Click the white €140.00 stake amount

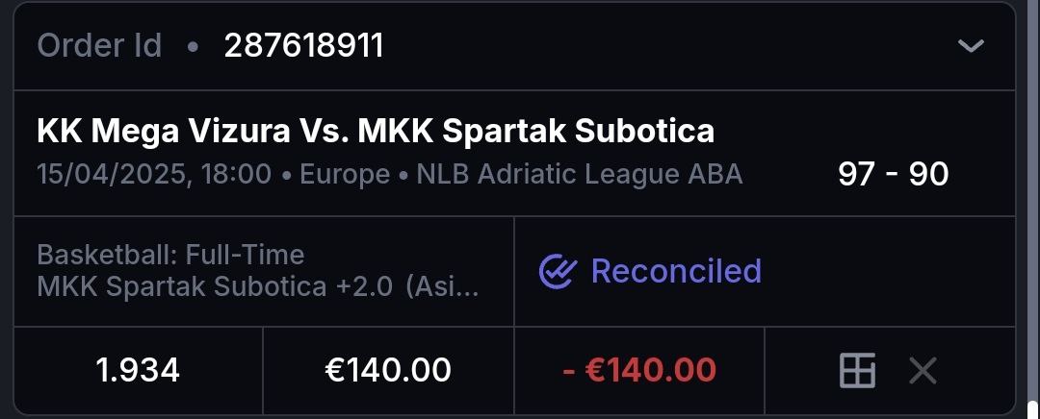[x=388, y=370]
